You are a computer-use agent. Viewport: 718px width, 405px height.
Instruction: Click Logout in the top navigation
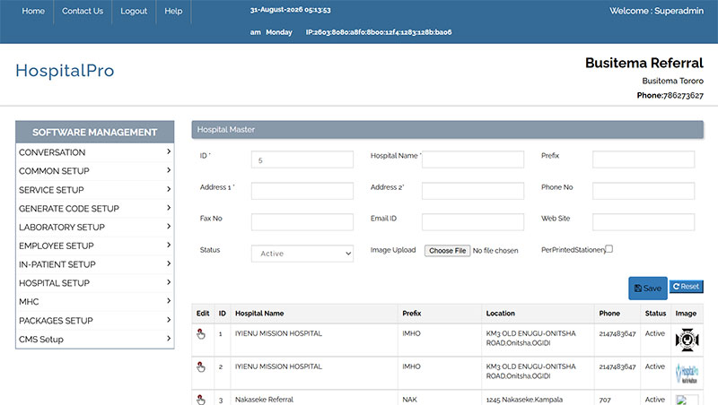(134, 11)
